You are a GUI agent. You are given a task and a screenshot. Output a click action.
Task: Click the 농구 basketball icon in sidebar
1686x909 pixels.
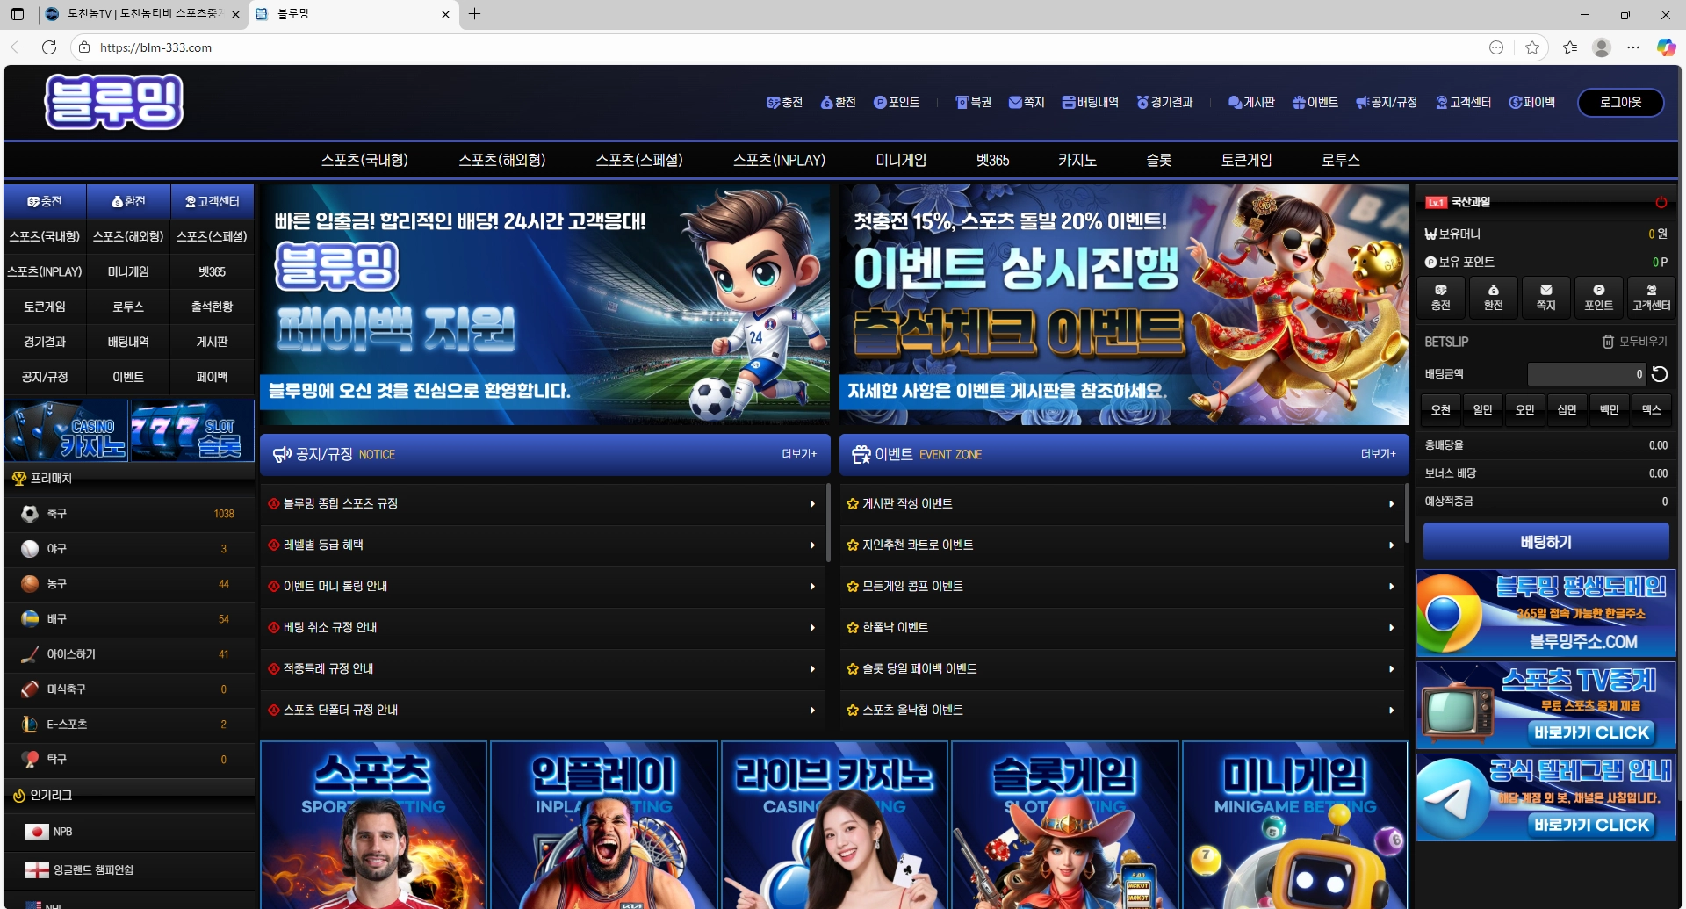(x=30, y=584)
